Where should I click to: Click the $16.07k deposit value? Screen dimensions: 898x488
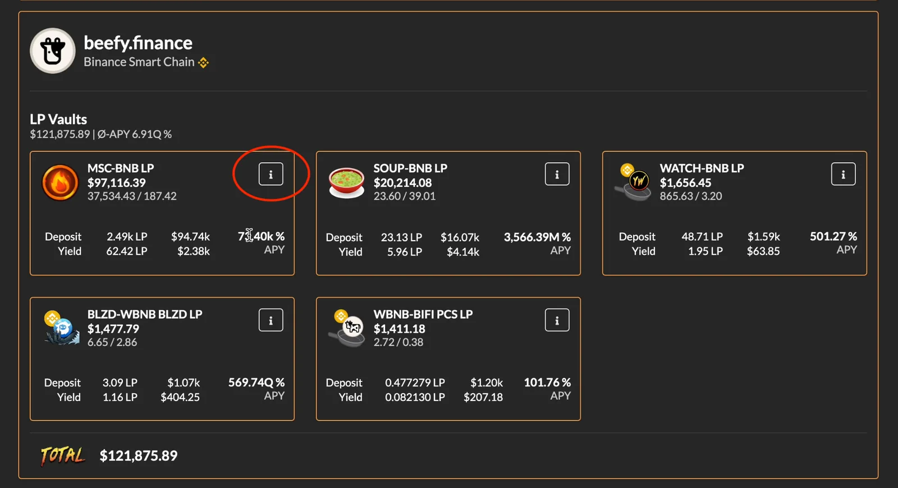(x=460, y=237)
